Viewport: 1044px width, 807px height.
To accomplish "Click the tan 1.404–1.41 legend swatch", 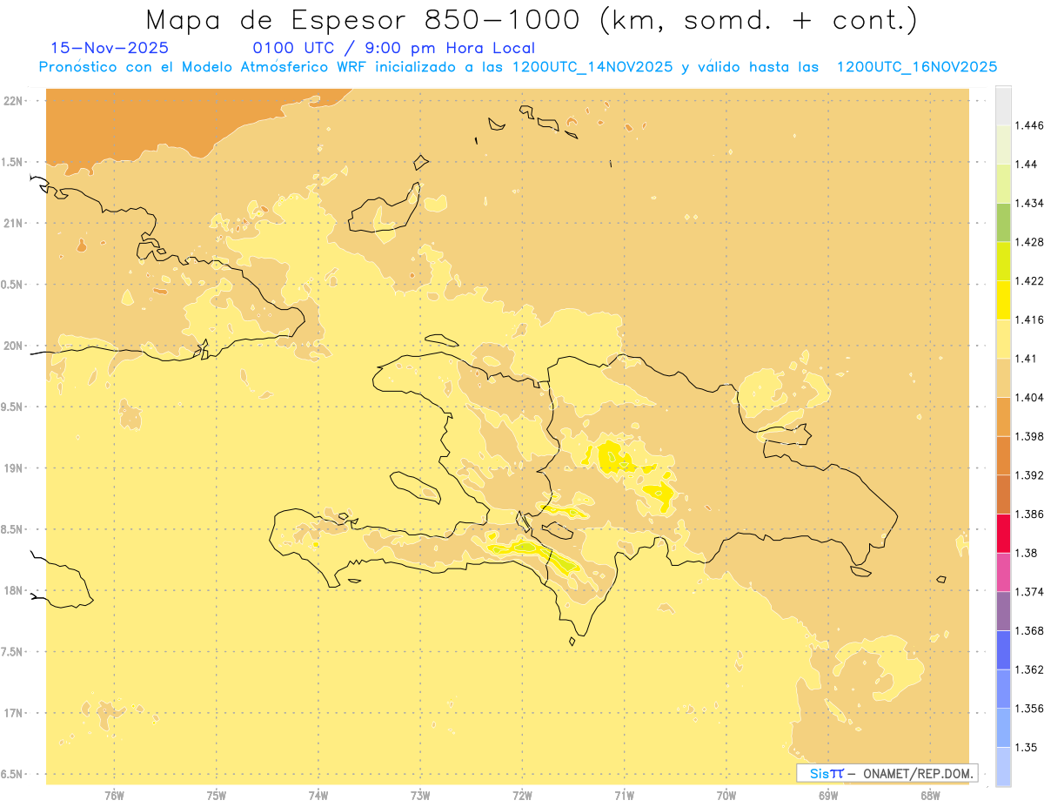I will [1003, 378].
